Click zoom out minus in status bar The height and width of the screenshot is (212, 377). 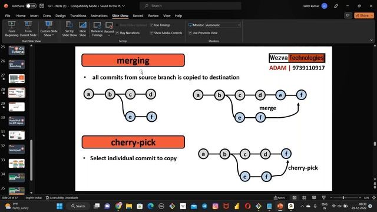coord(331,198)
